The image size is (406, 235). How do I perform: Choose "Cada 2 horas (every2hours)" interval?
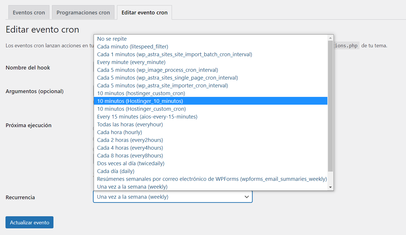click(x=130, y=140)
